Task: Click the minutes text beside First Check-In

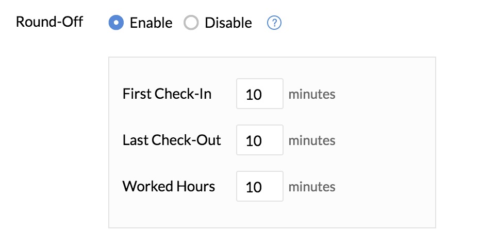Action: click(x=312, y=94)
